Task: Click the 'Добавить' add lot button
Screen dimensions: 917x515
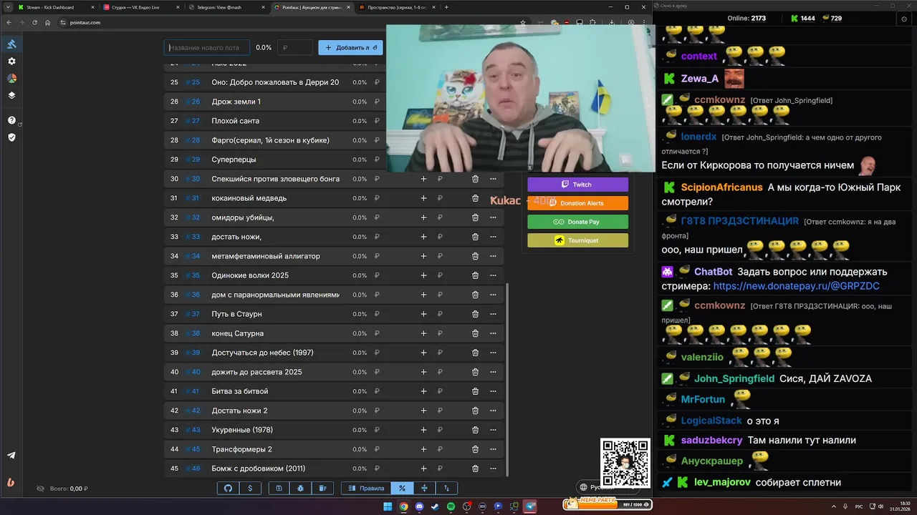Action: [x=350, y=48]
